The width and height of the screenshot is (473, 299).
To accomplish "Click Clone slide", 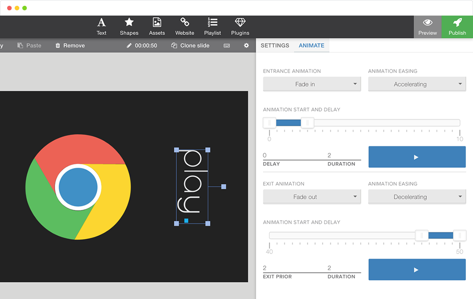I will tap(190, 45).
